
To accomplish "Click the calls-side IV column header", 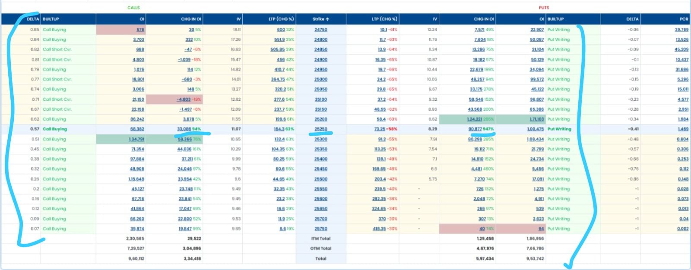I will click(x=238, y=19).
